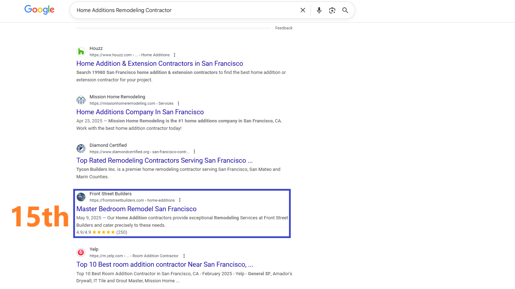Click the Yelp favicon

81,253
